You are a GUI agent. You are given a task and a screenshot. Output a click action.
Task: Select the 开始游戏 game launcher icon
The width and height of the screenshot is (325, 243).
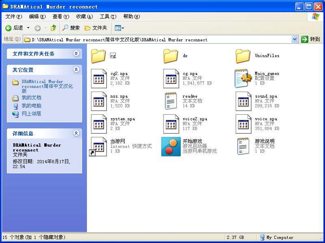pyautogui.click(x=171, y=147)
